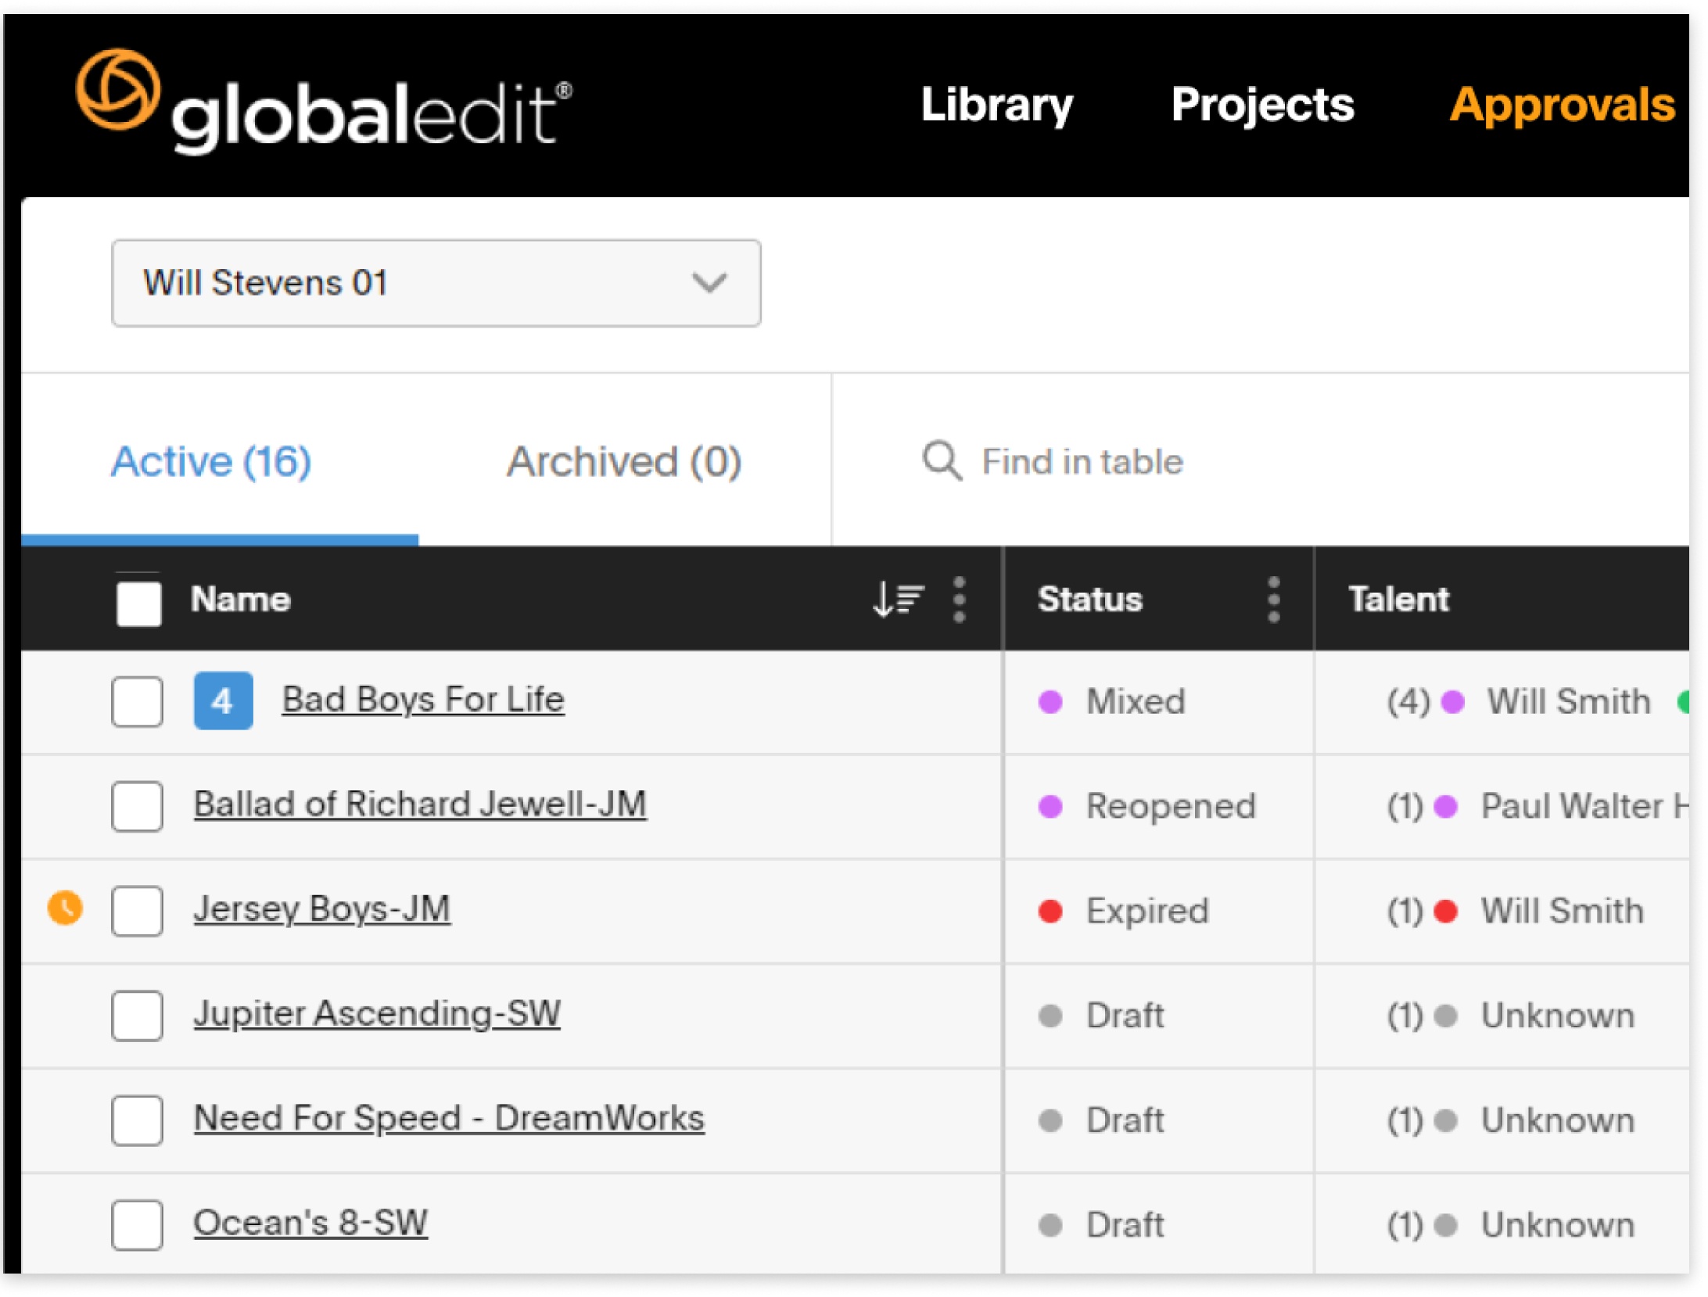Open the Jupiter Ascending-SW link
The height and width of the screenshot is (1297, 1708).
377,1014
